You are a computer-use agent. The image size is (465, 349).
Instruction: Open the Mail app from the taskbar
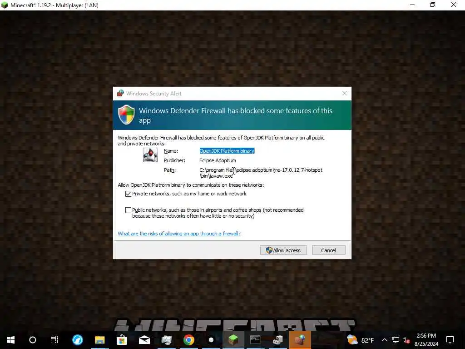(x=144, y=340)
